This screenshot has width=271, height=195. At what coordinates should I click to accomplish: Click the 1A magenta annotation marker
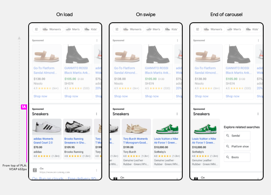tap(23, 107)
